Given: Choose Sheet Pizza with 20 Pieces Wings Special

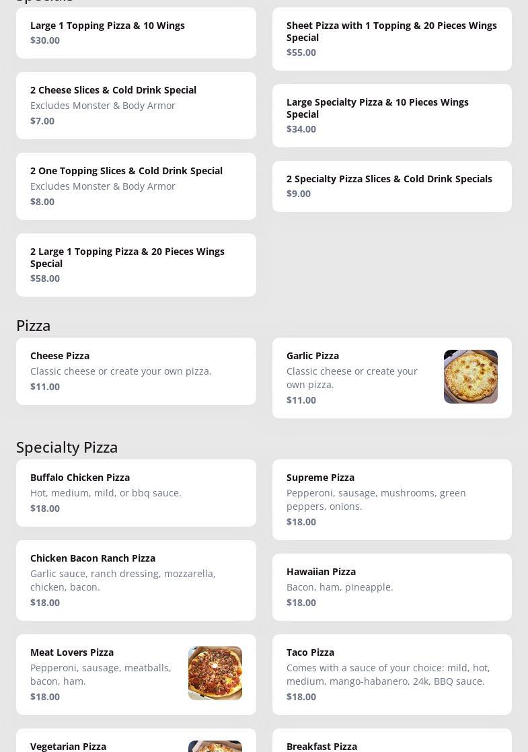Looking at the screenshot, I should click(x=392, y=39).
